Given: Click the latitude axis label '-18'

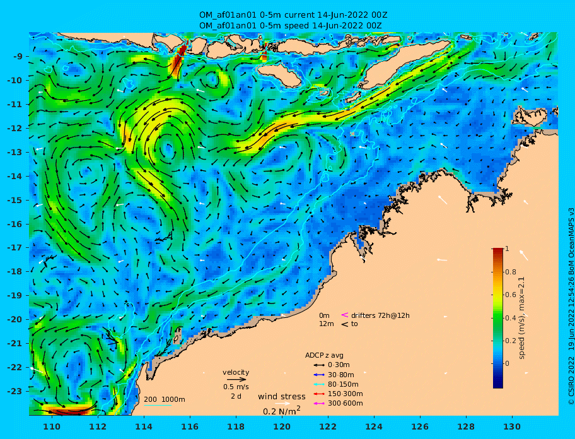Looking at the screenshot, I should point(15,271).
